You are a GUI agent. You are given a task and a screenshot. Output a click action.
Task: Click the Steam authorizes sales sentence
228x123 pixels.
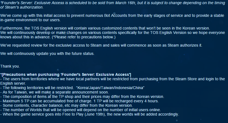101,45
